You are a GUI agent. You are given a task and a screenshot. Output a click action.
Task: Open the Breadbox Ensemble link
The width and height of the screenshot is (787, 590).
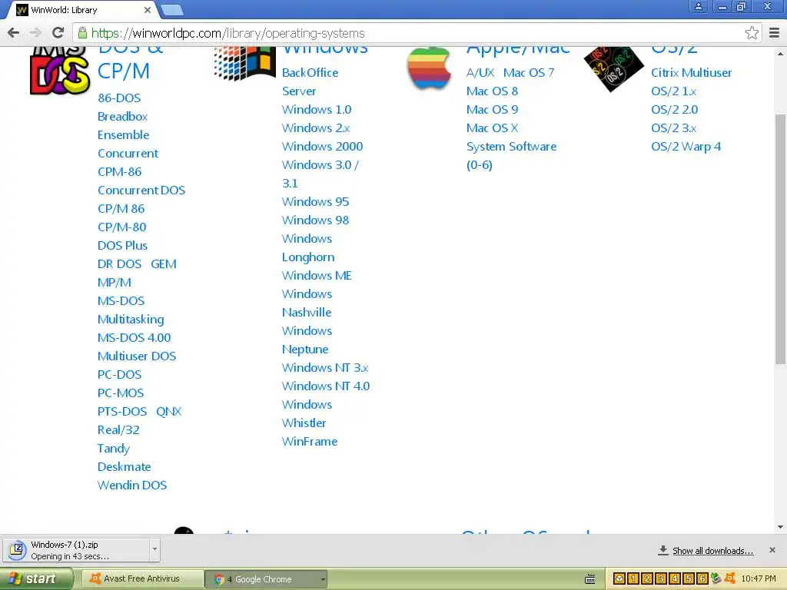point(123,125)
